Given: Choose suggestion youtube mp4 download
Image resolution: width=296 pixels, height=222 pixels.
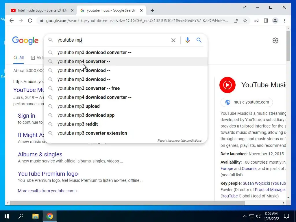Looking at the screenshot, I should 125,71.
